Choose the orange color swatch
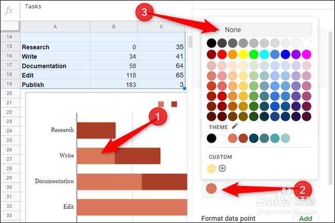 (x=232, y=54)
